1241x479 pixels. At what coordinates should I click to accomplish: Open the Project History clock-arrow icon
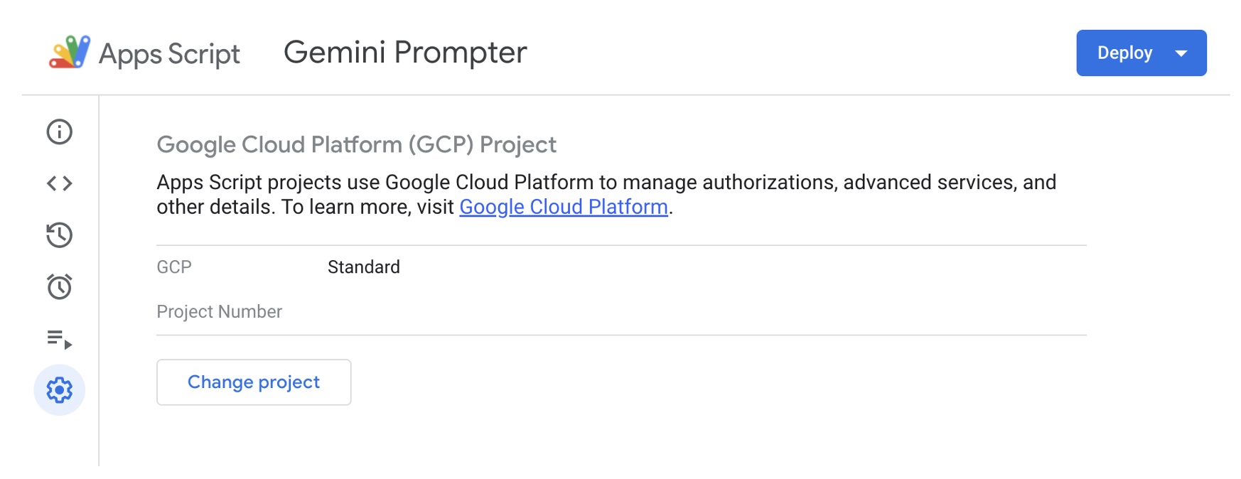coord(60,235)
